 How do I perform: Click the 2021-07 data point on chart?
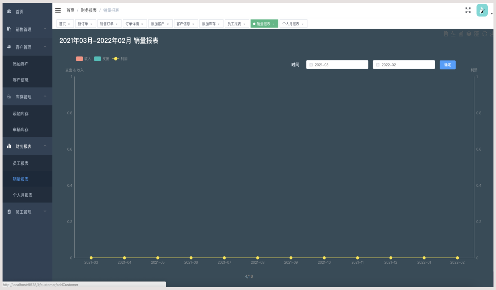point(224,258)
